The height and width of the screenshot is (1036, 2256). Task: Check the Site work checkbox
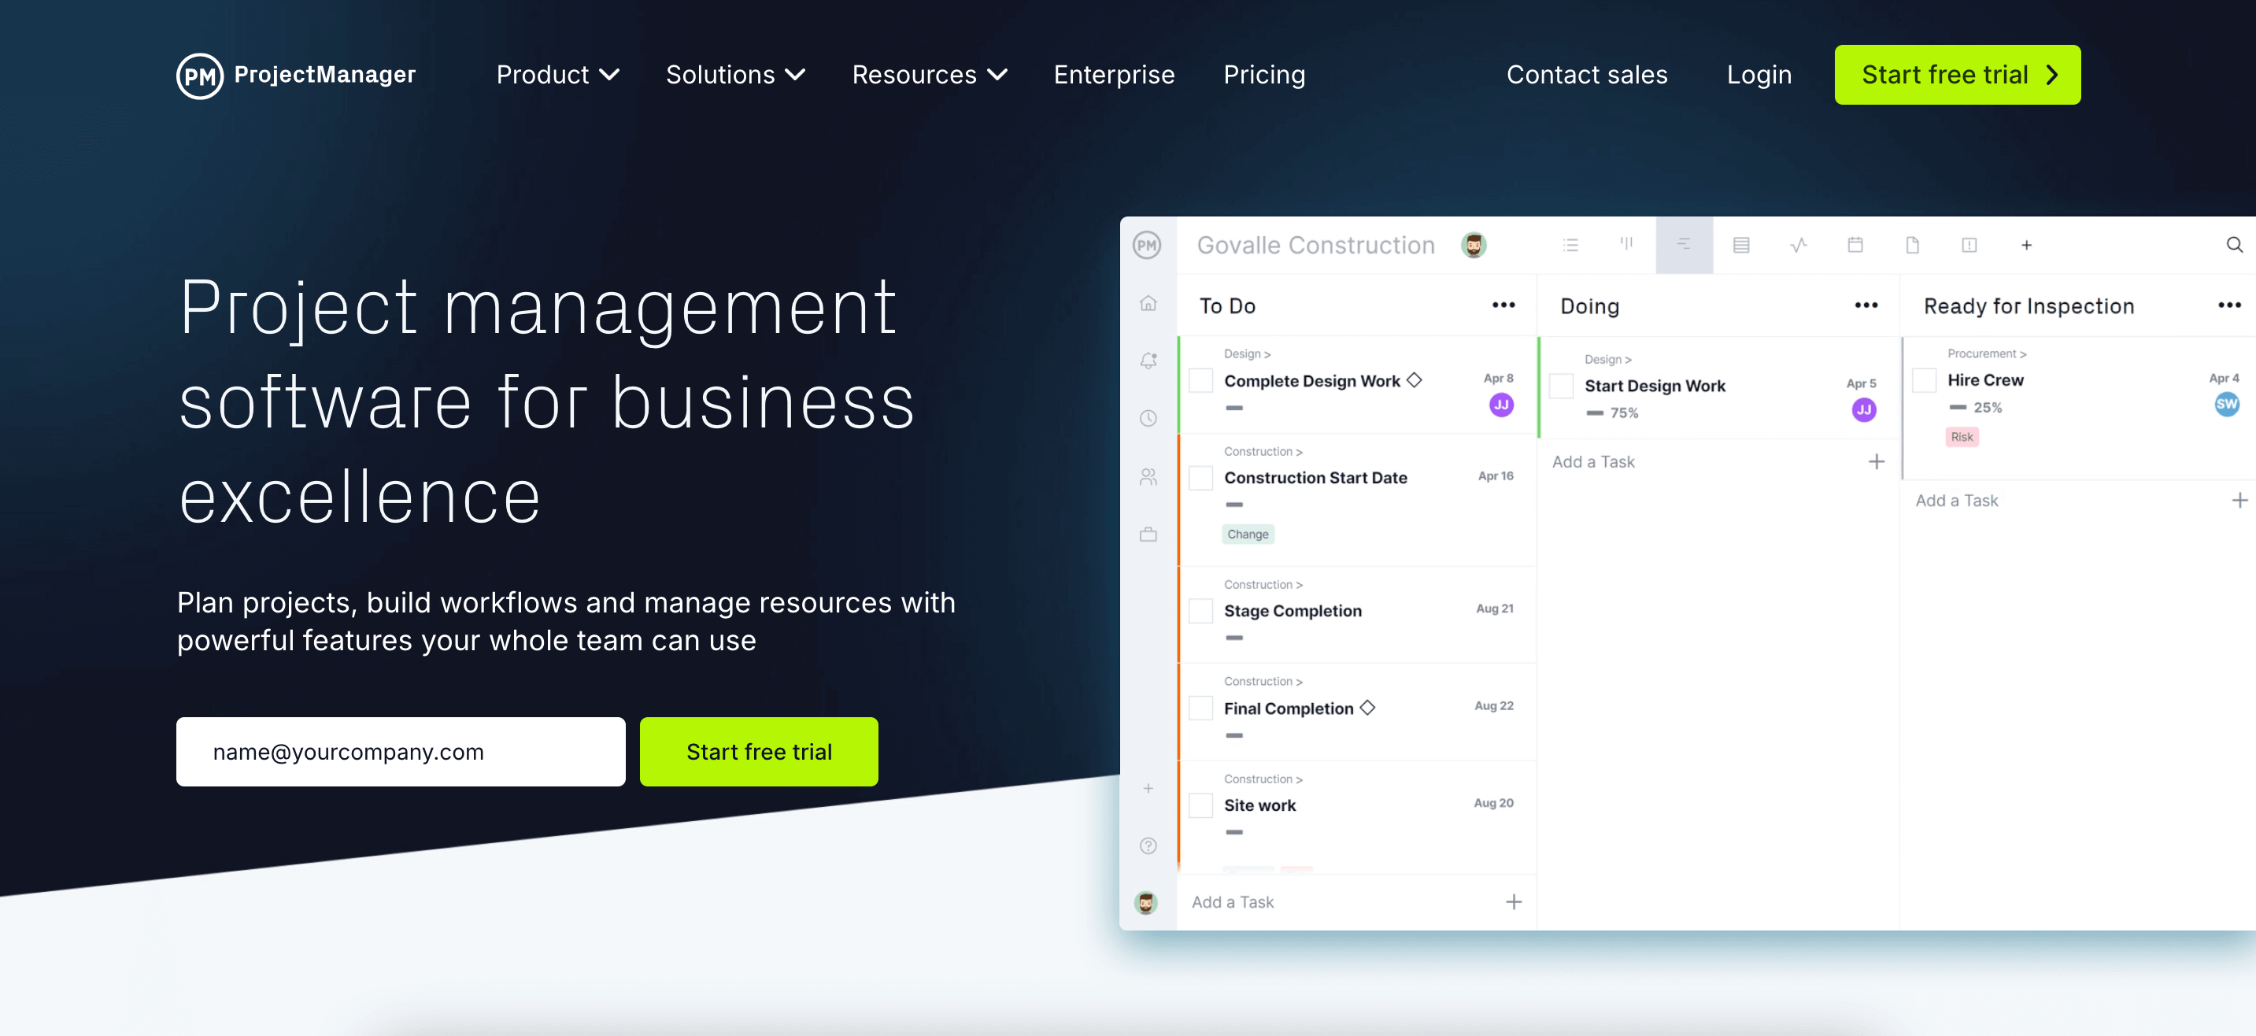coord(1200,805)
